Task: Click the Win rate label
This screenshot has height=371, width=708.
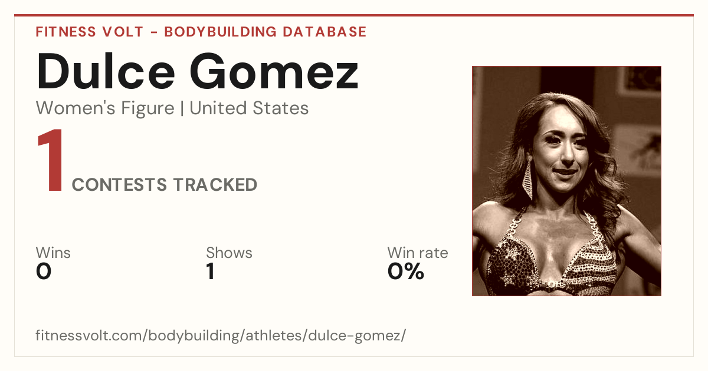Action: tap(418, 253)
